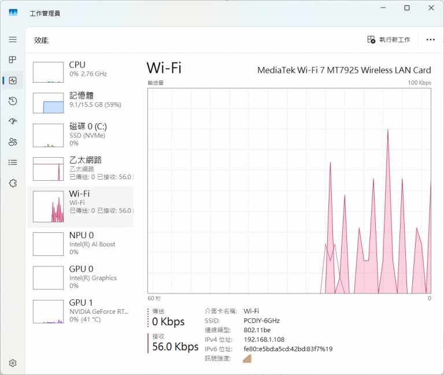Open the App history page icon
The height and width of the screenshot is (375, 444).
13,101
